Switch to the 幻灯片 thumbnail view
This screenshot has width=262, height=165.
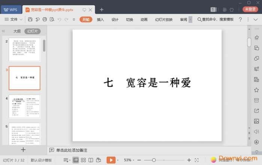(x=33, y=31)
